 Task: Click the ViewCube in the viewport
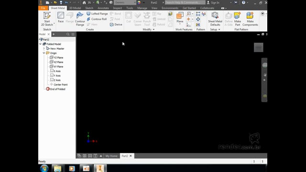tap(259, 47)
